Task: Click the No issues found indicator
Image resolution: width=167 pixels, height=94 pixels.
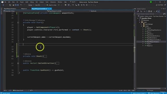Action: click(18, 91)
